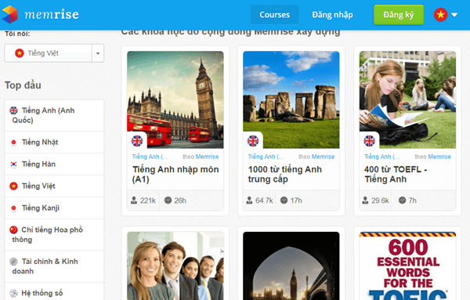The width and height of the screenshot is (470, 300).
Task: Select Tiếng Việt in the Top đầu list
Action: point(54,186)
